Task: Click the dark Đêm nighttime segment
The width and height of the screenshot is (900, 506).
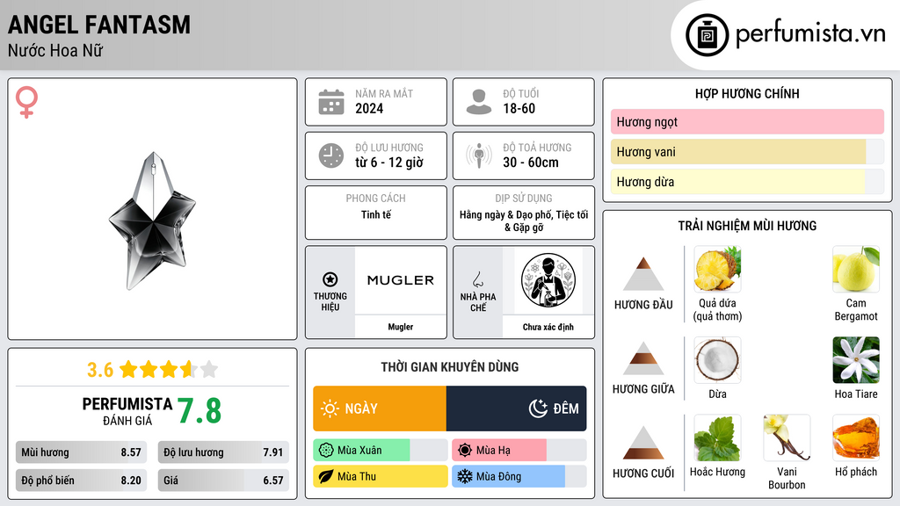Action: point(516,408)
